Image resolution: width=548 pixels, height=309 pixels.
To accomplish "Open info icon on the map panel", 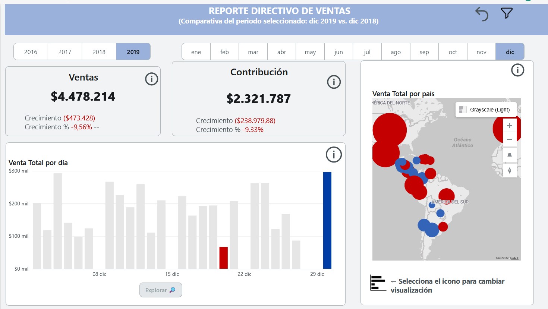I will pos(517,70).
